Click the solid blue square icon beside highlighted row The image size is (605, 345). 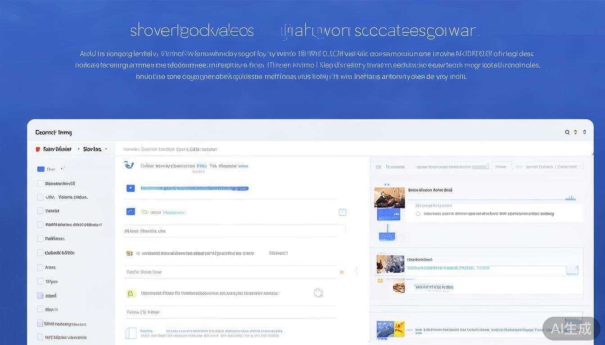pyautogui.click(x=131, y=188)
